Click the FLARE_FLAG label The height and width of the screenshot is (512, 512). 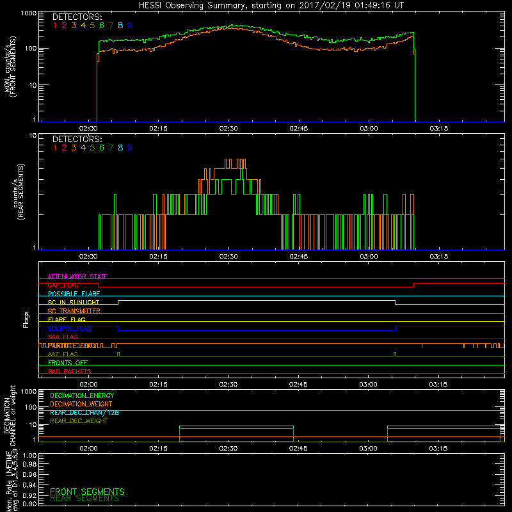(67, 319)
